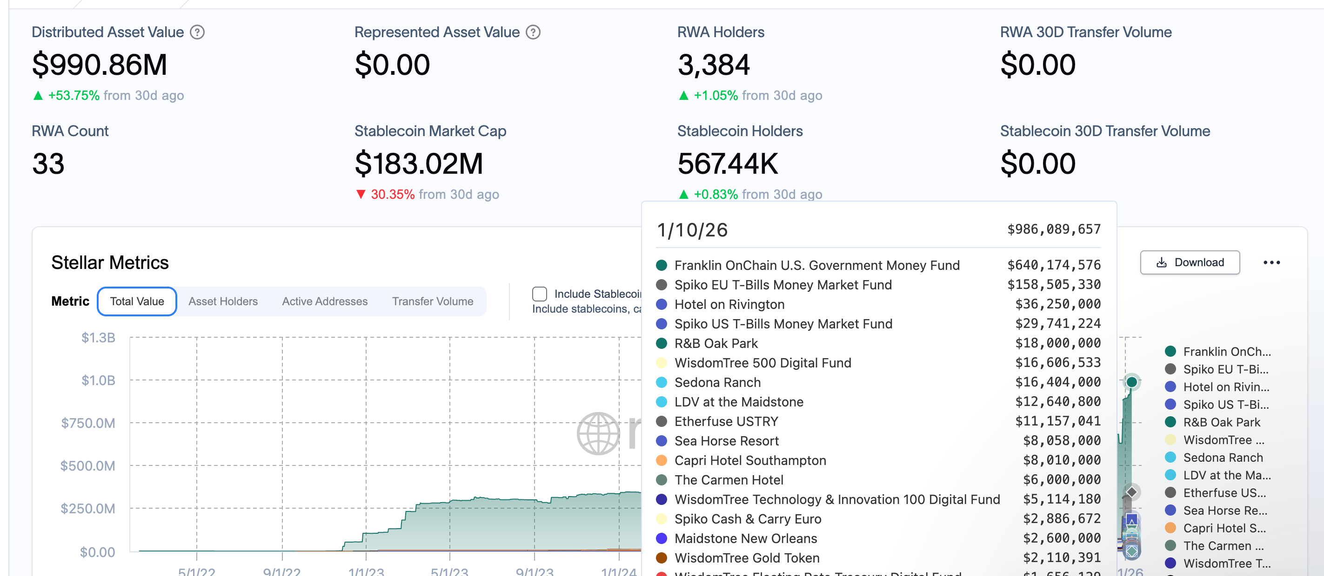Select the Active Addresses metric
The image size is (1324, 576).
coord(324,301)
